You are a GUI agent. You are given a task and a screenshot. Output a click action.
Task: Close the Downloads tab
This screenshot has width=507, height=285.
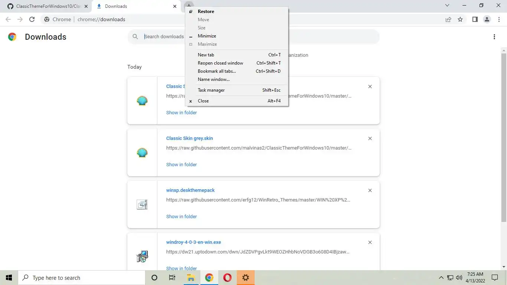pos(175,6)
